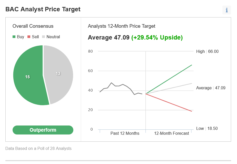Click the red Sell legend square
237x164 pixels.
pyautogui.click(x=29, y=37)
